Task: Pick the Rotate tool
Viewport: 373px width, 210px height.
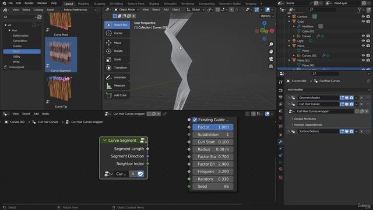Action: click(117, 51)
